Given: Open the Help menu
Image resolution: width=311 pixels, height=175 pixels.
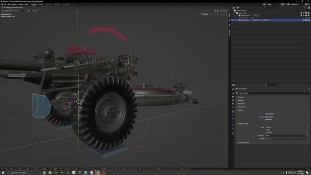Looking at the screenshot, I should point(26,4).
